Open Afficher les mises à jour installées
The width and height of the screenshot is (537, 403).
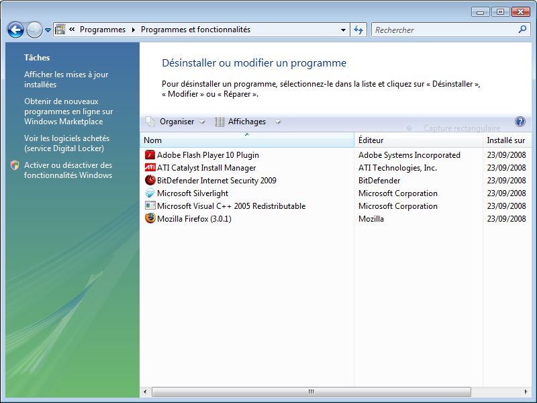point(66,79)
